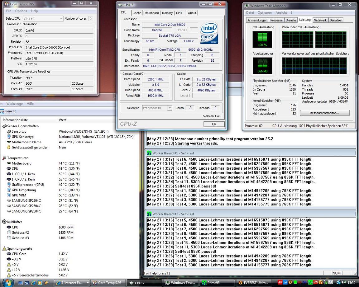Open the Select CPU dropdown in Core Temp

pos(43,19)
